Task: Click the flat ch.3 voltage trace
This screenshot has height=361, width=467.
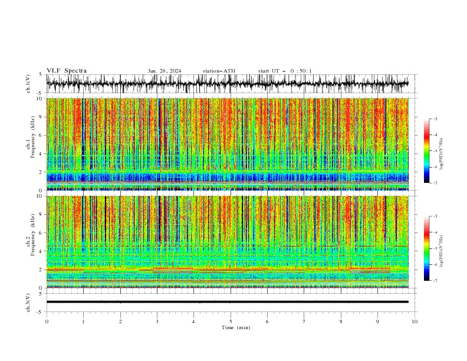Action: [228, 302]
